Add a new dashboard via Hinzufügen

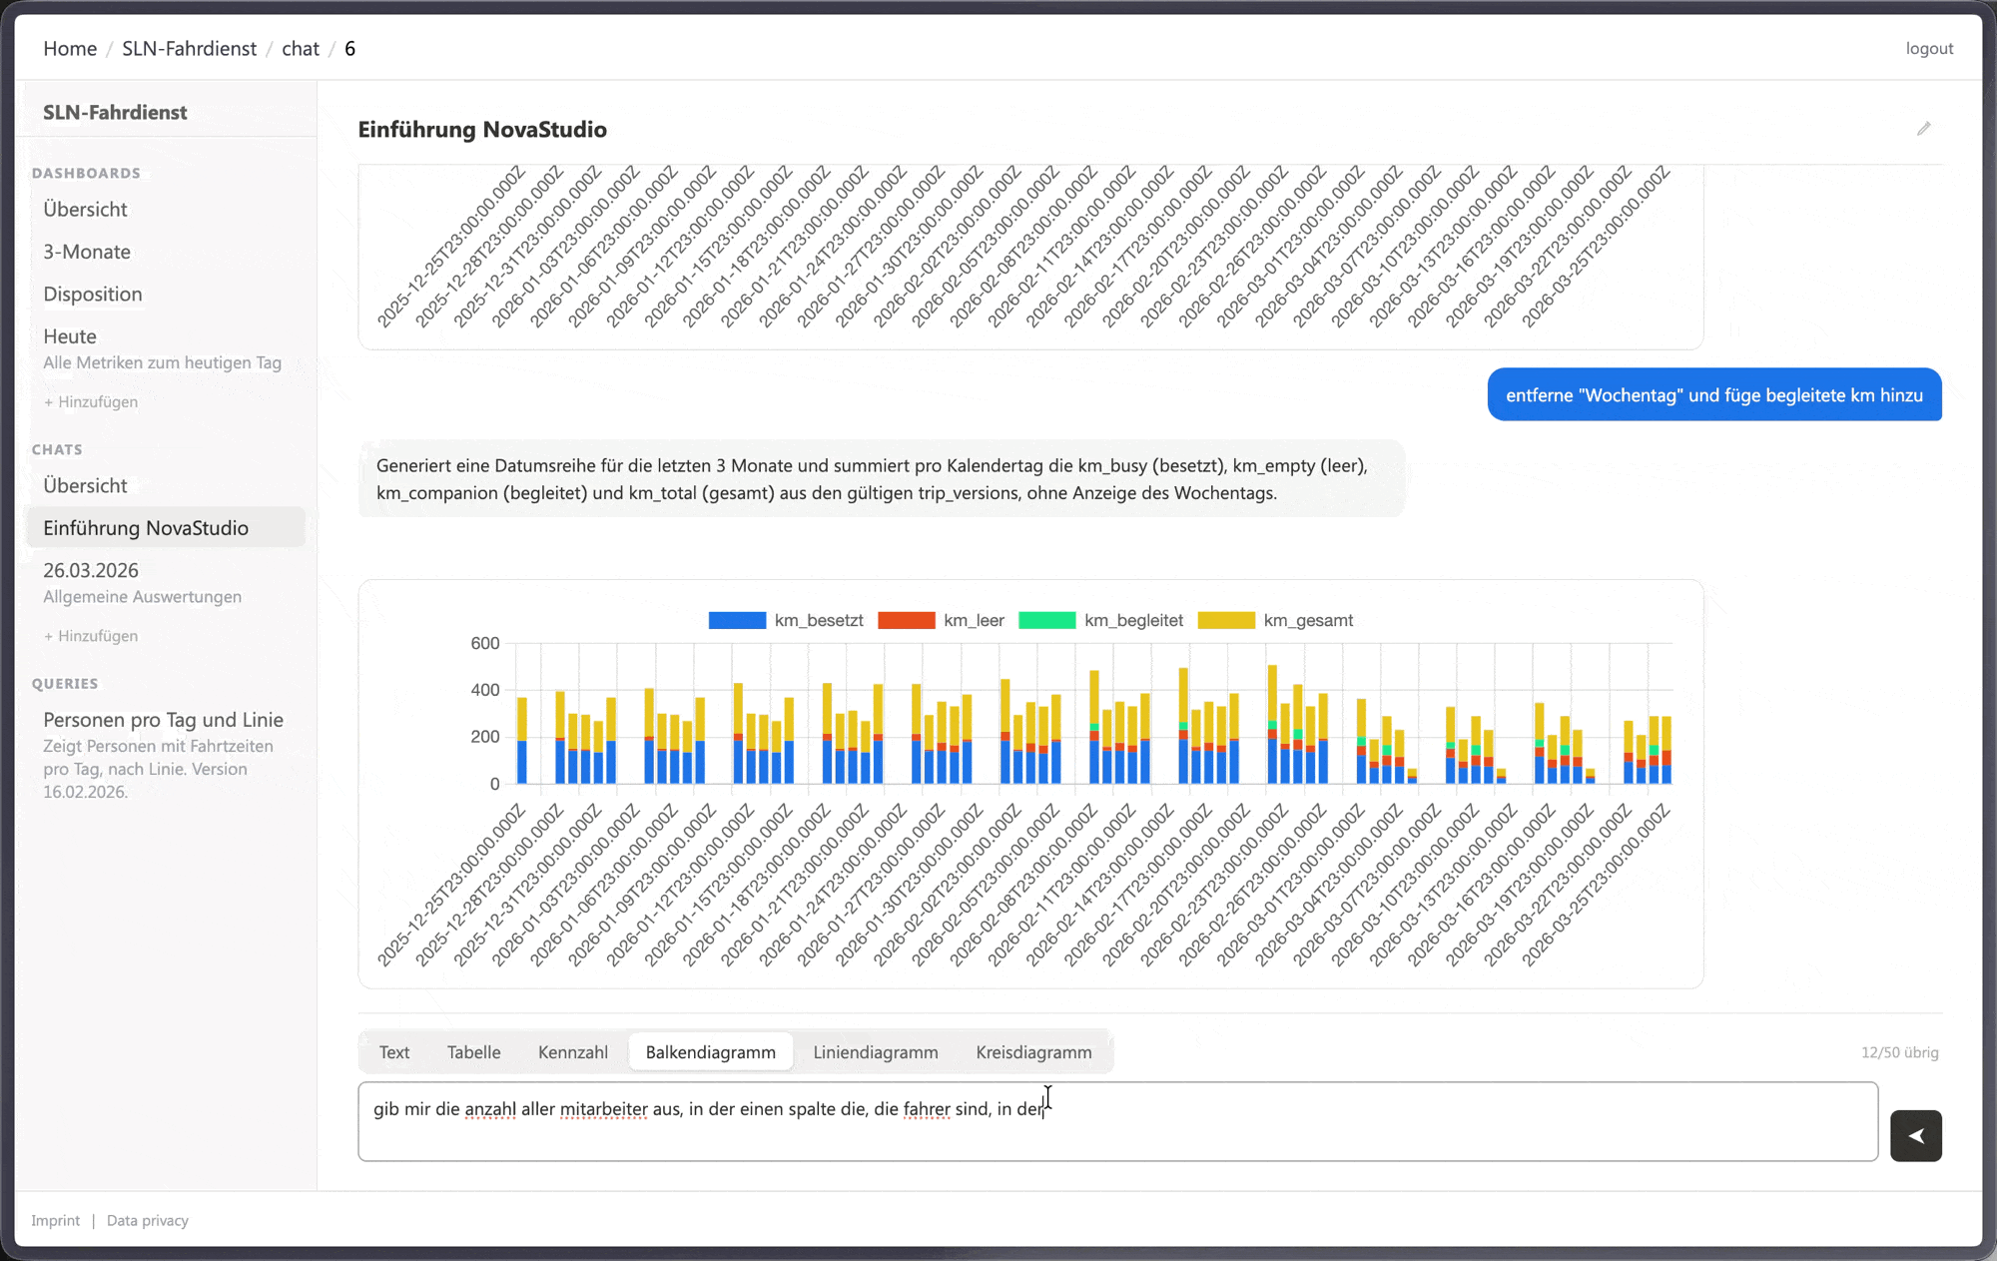90,401
